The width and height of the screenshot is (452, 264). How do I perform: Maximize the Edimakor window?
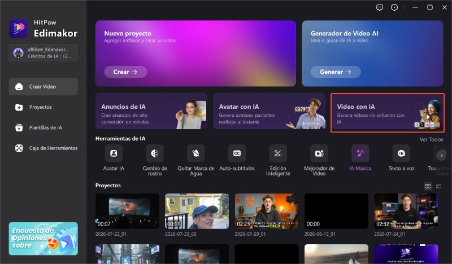tap(430, 7)
